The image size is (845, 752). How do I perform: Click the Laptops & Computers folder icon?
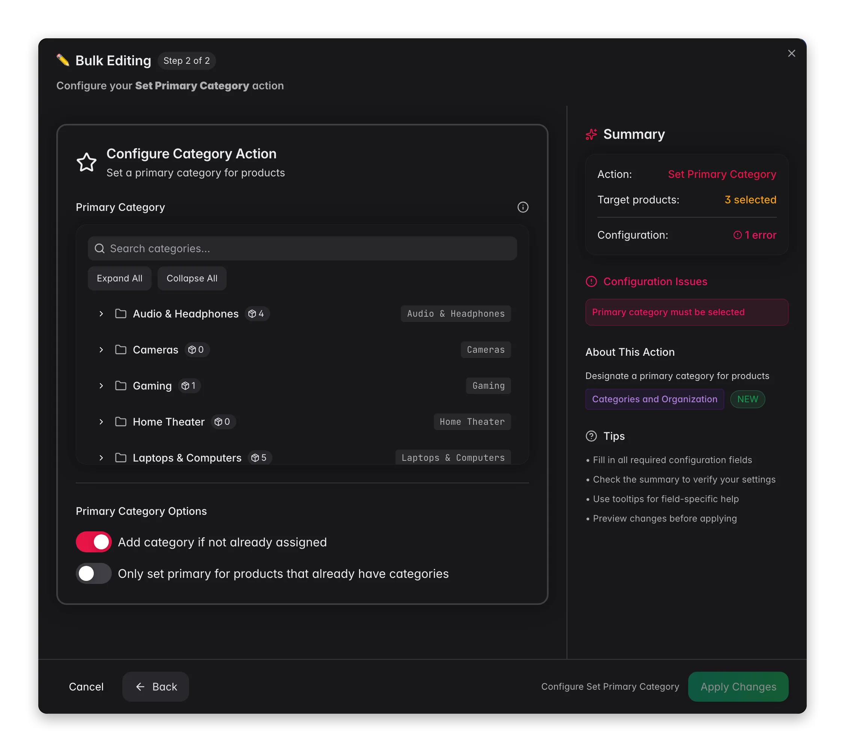pyautogui.click(x=121, y=458)
